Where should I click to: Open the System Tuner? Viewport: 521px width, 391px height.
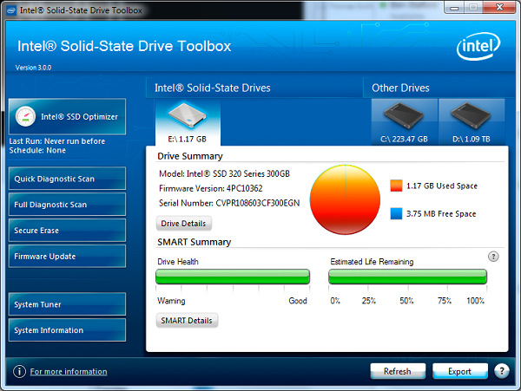pyautogui.click(x=67, y=304)
